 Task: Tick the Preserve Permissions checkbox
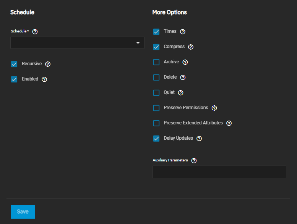(x=156, y=108)
